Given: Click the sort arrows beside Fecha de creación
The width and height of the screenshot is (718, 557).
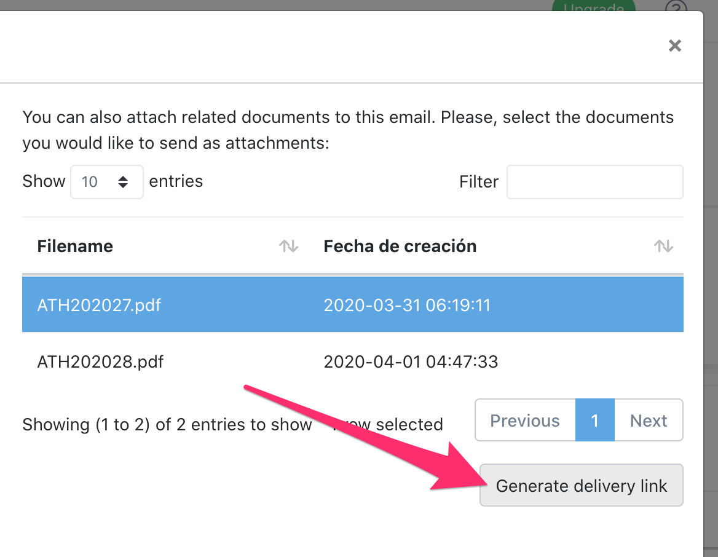Looking at the screenshot, I should [x=663, y=247].
